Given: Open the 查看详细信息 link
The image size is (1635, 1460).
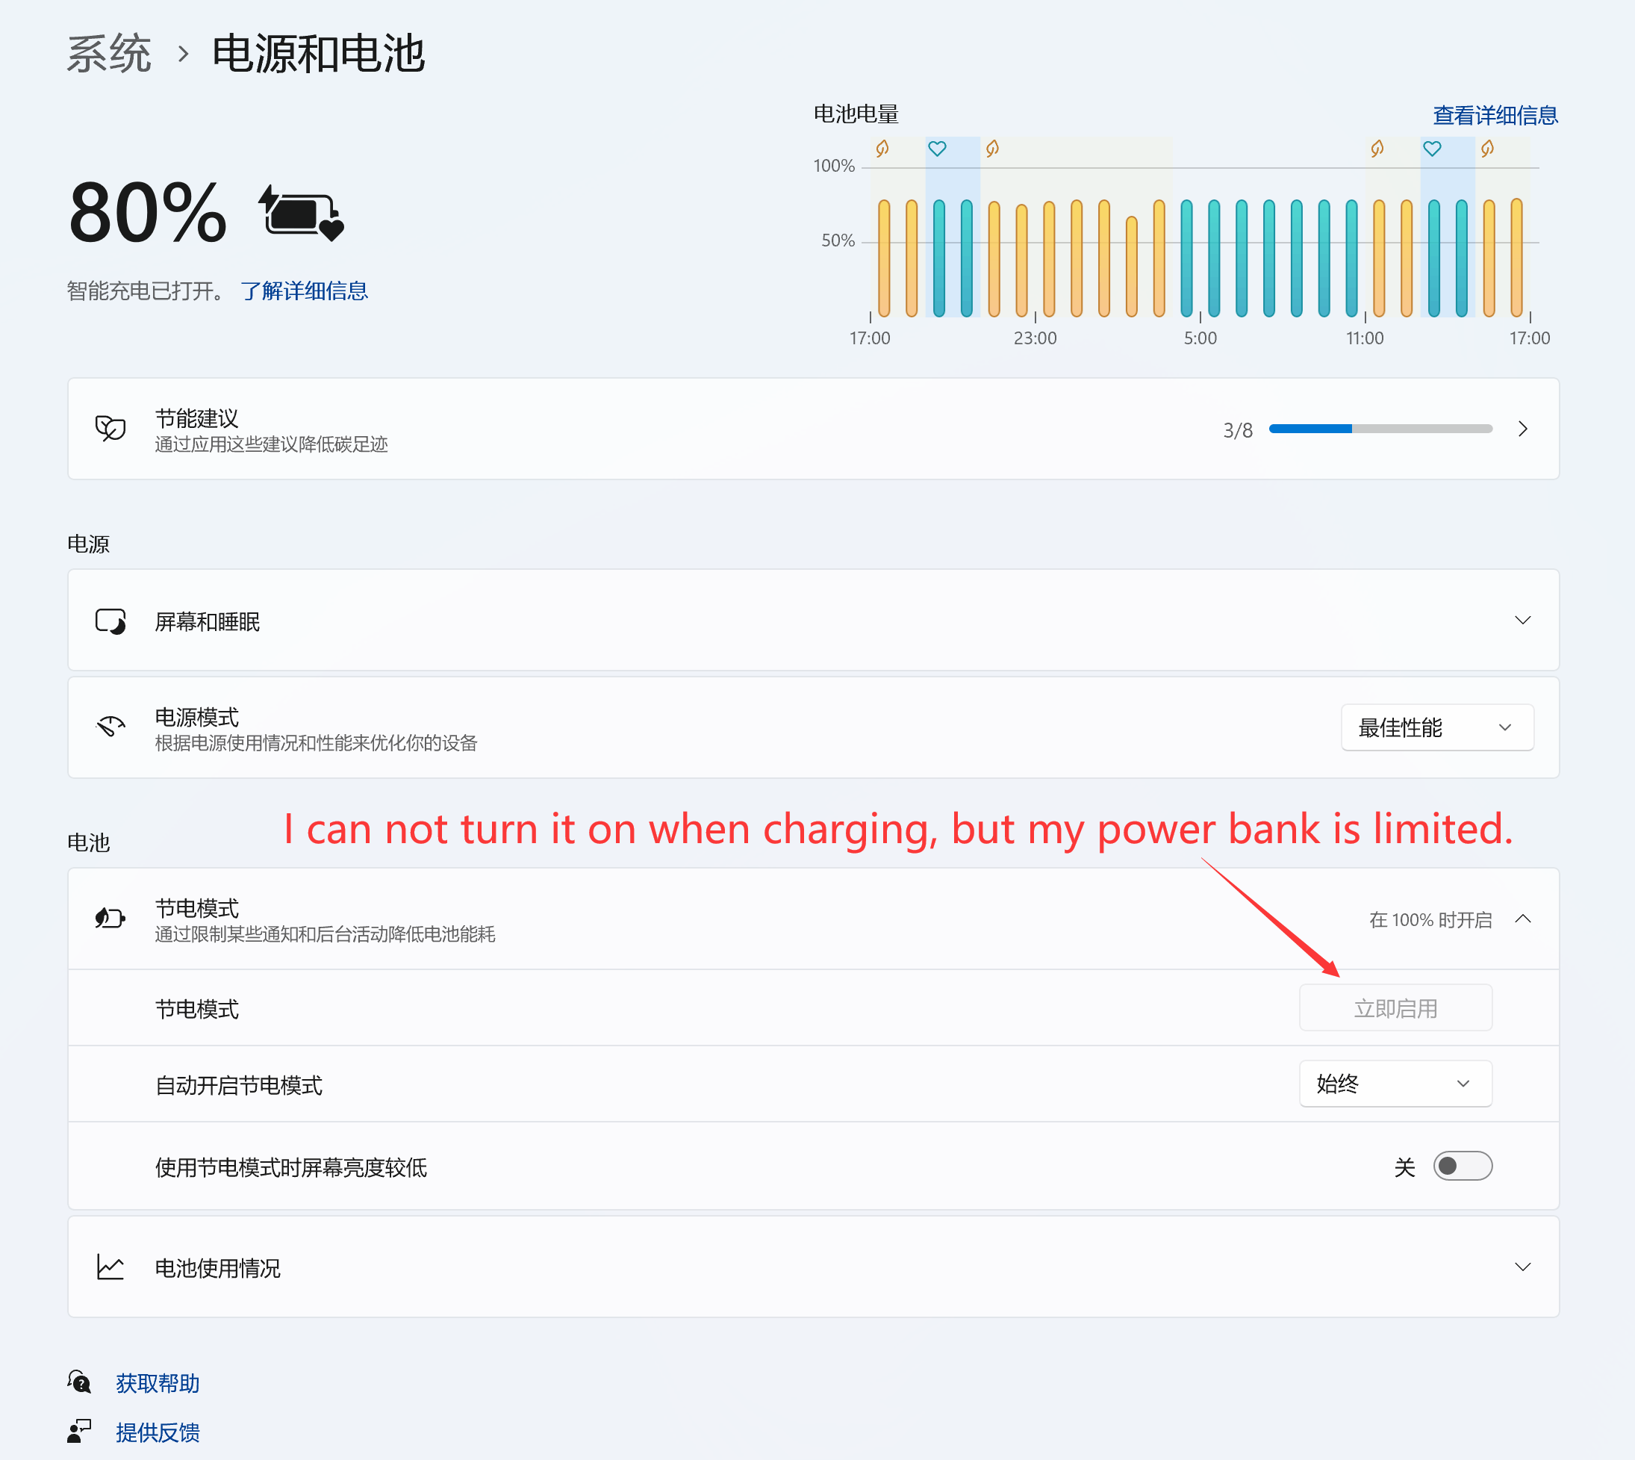Looking at the screenshot, I should (1493, 115).
